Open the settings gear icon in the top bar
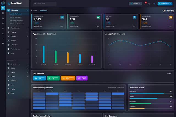176x117 pixels. click(x=149, y=4)
